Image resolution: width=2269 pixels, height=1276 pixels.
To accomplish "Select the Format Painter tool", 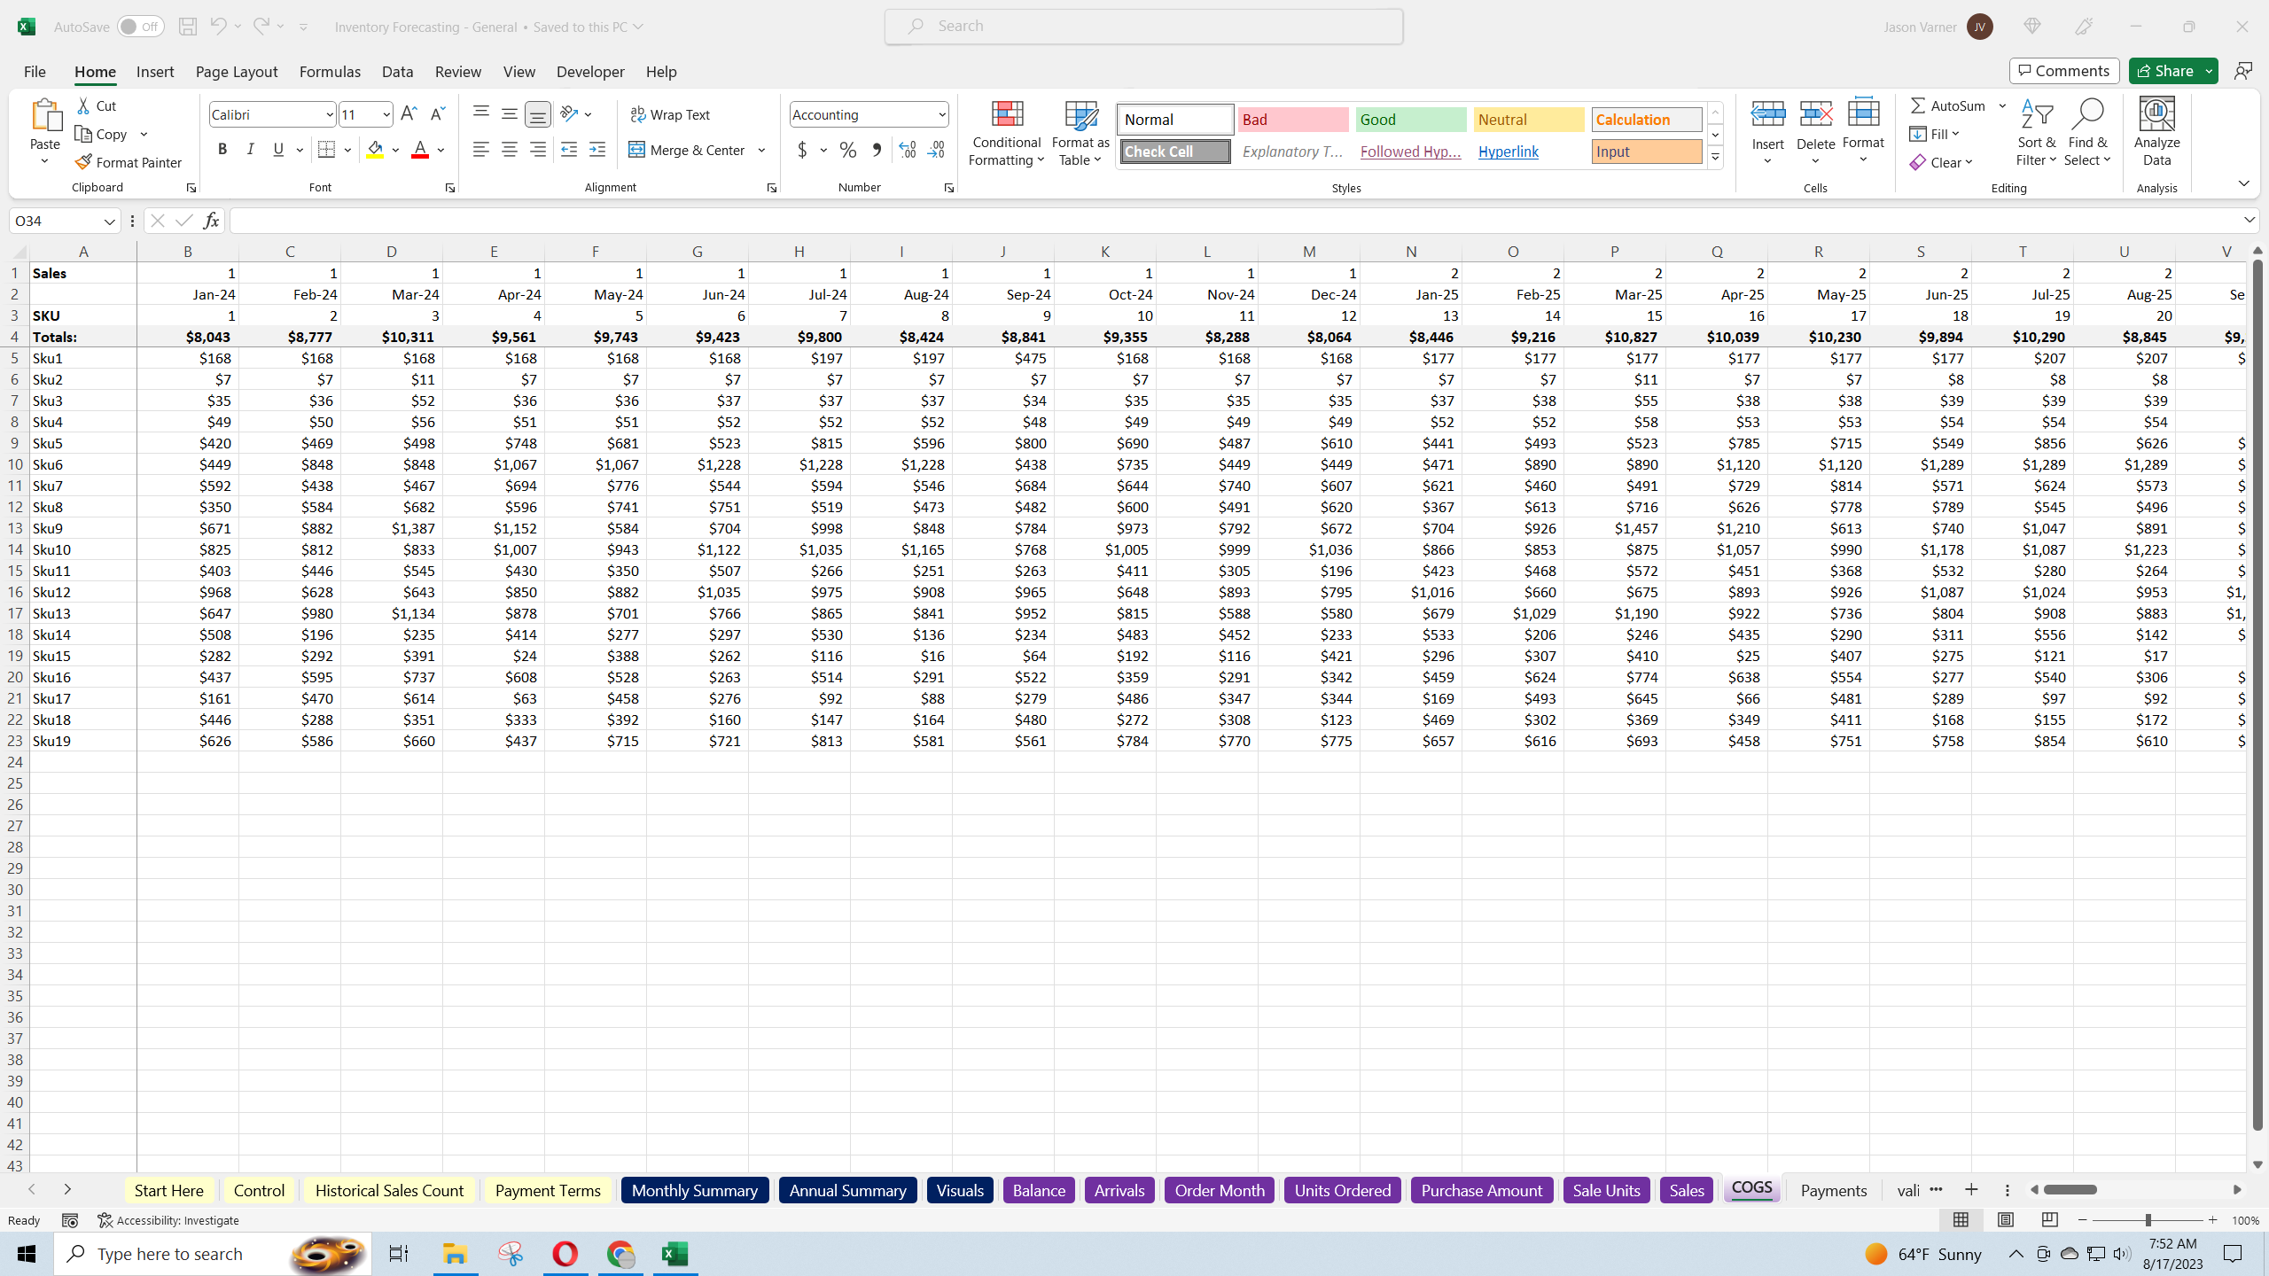I will pyautogui.click(x=129, y=162).
